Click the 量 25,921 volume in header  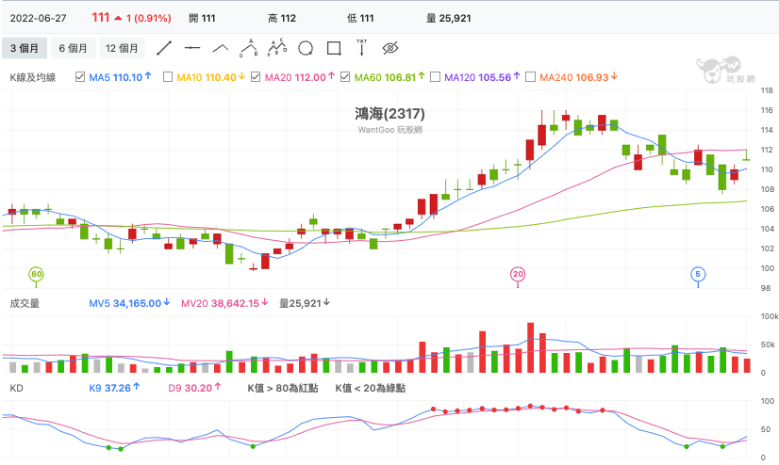click(x=449, y=18)
